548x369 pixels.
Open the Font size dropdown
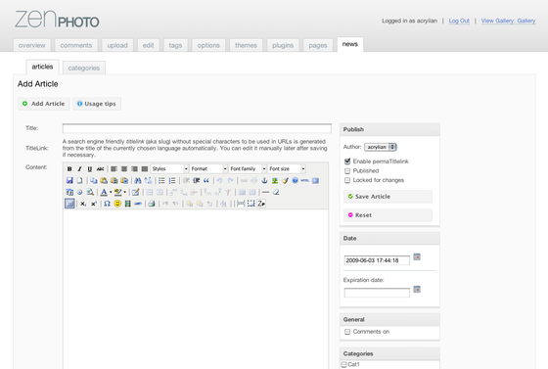pyautogui.click(x=287, y=168)
